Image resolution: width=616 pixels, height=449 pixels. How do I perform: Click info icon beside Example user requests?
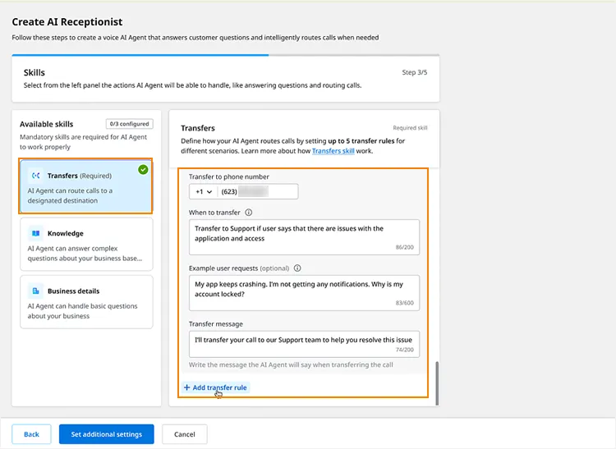297,268
